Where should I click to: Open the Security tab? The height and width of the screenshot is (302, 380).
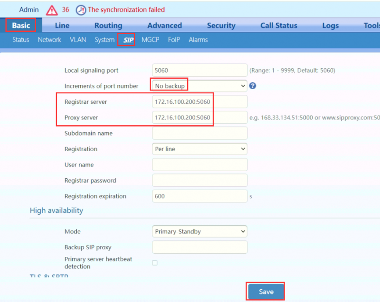[x=221, y=25]
